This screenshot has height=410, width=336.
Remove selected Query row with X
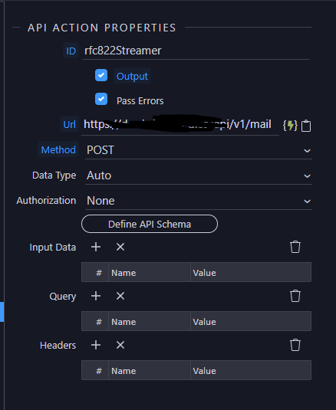point(120,296)
